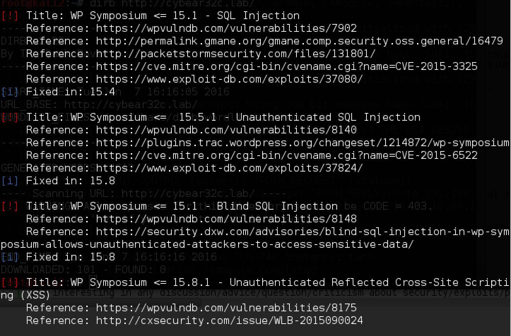Open the permalink.gmane.org oss.general/16479 link

(x=299, y=41)
